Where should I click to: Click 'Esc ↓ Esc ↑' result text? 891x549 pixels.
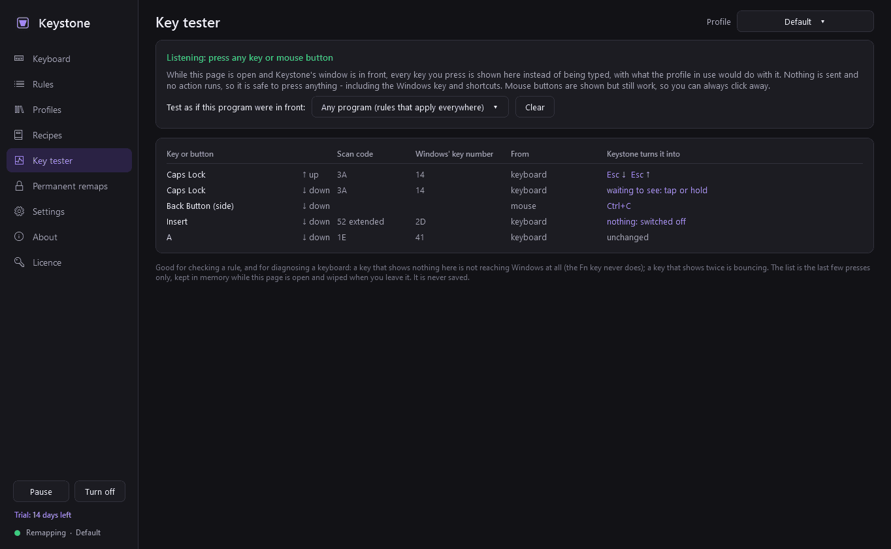click(x=628, y=175)
